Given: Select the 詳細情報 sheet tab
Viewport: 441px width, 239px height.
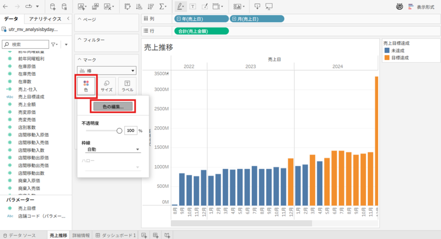Looking at the screenshot, I should click(x=81, y=236).
